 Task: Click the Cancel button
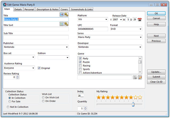coord(156,18)
